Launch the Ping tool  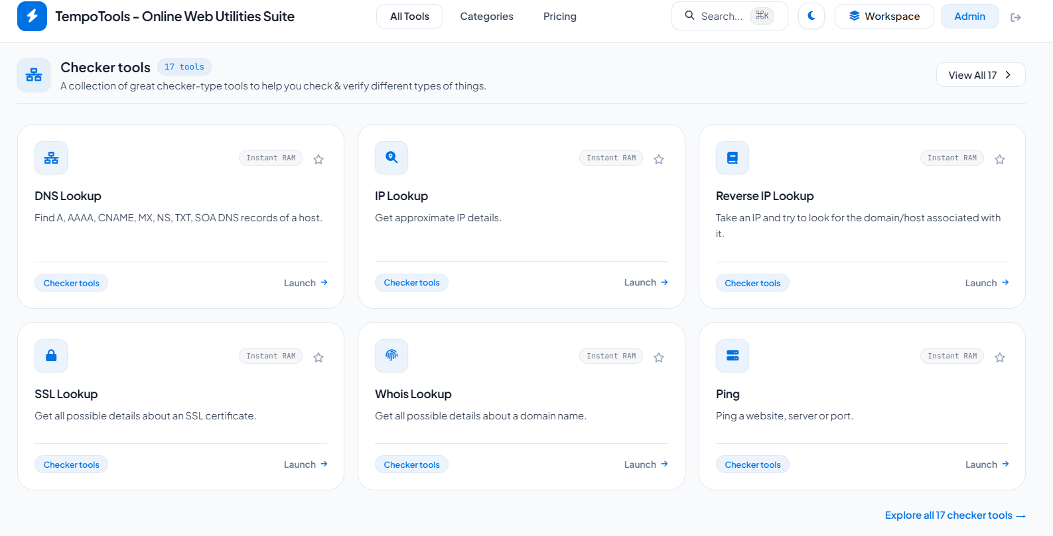(987, 464)
